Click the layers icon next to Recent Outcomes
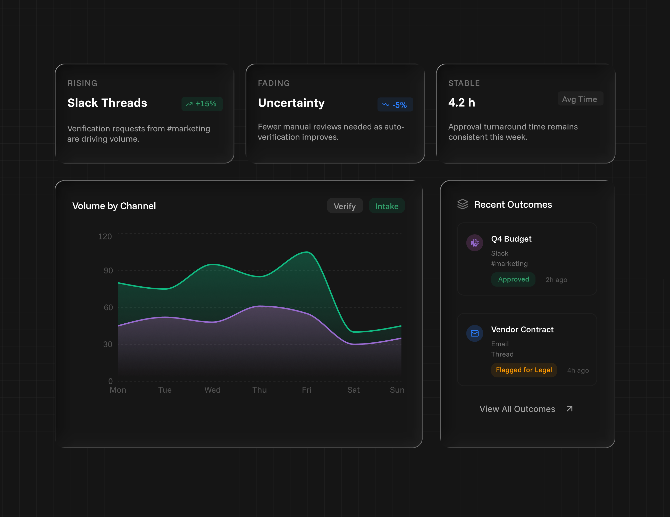670x517 pixels. click(x=462, y=204)
